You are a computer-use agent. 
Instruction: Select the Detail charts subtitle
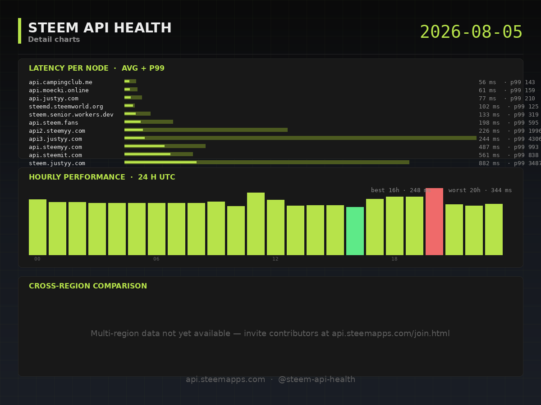tap(54, 40)
